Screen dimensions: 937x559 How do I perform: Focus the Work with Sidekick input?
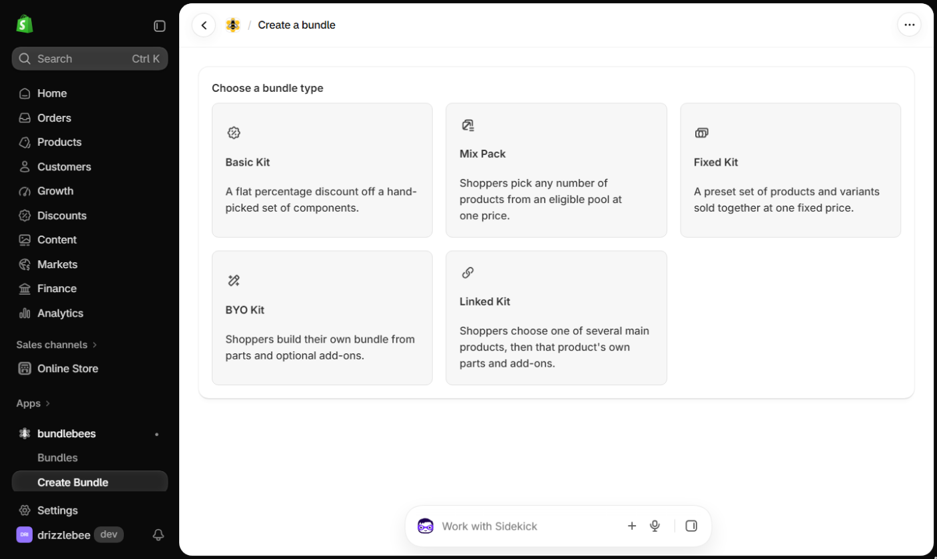click(x=529, y=526)
